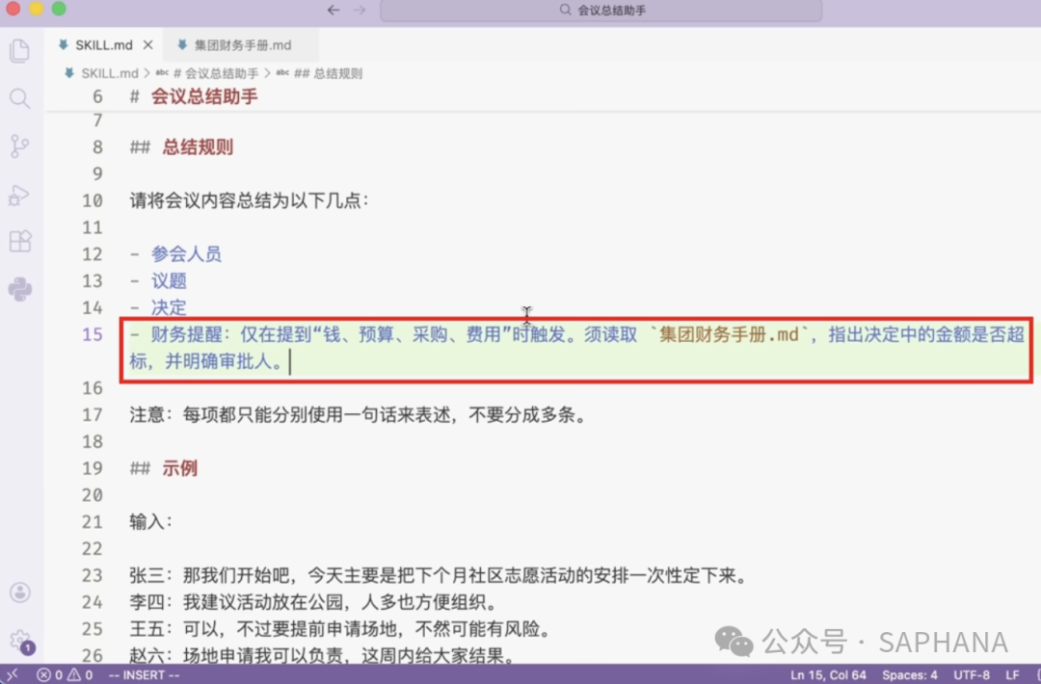Click the list item '参会人员'
The height and width of the screenshot is (684, 1041).
click(x=186, y=254)
